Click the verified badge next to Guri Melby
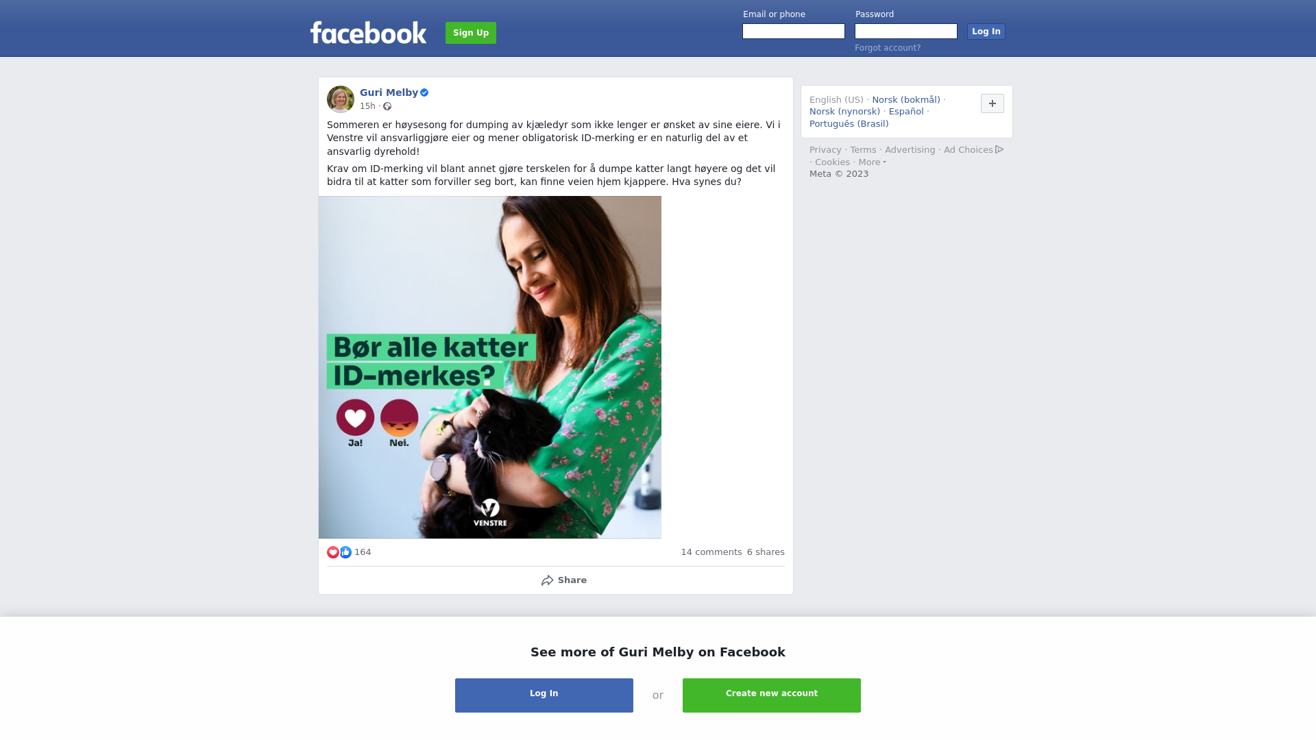This screenshot has width=1316, height=740. (x=424, y=92)
